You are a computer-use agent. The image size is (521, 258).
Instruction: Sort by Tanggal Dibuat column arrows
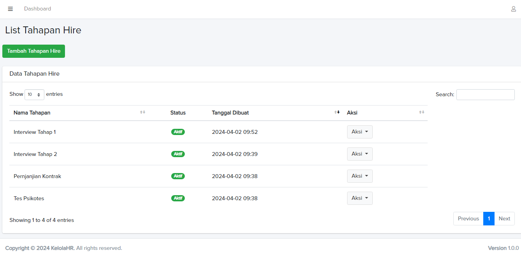(337, 113)
